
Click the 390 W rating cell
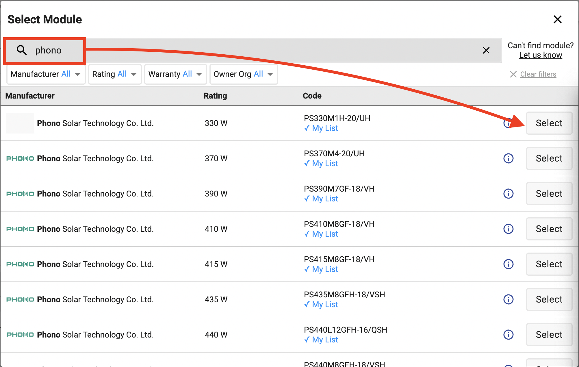click(x=216, y=194)
